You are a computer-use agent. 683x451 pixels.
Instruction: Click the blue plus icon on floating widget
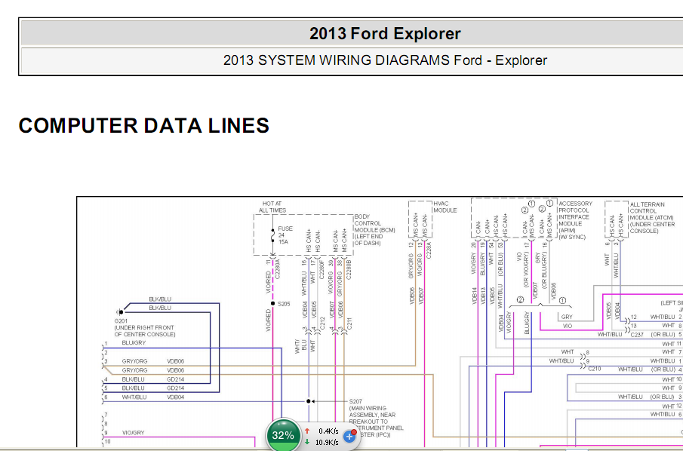349,436
